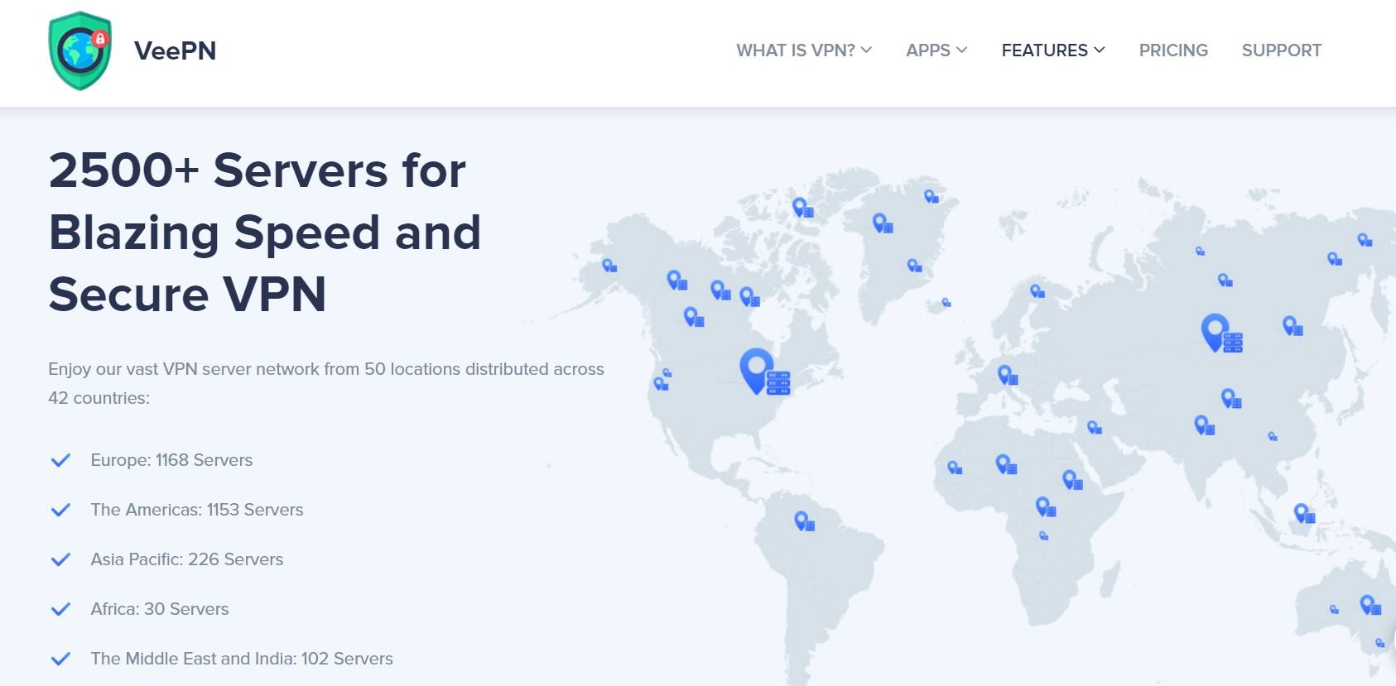Click the large server pin over the United States

pyautogui.click(x=764, y=372)
